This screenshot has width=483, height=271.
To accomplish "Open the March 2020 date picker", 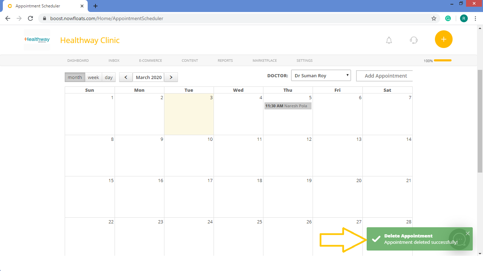I will 149,77.
